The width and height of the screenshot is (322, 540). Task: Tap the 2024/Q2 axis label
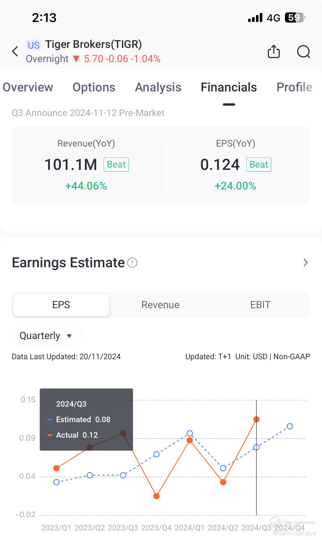[x=223, y=528]
